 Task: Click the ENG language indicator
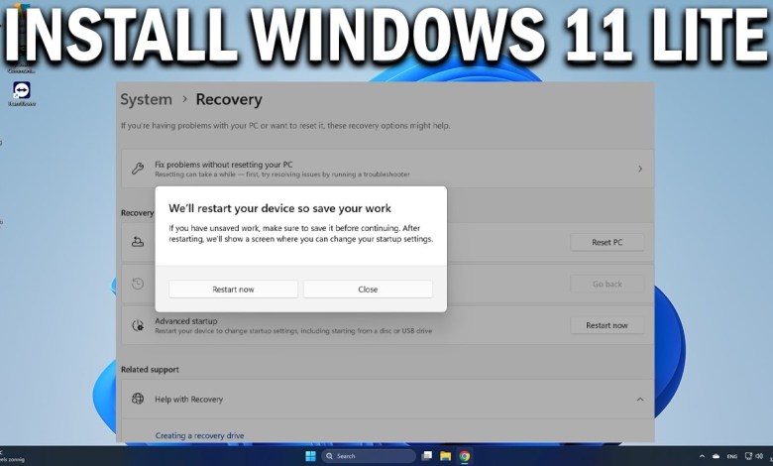732,457
